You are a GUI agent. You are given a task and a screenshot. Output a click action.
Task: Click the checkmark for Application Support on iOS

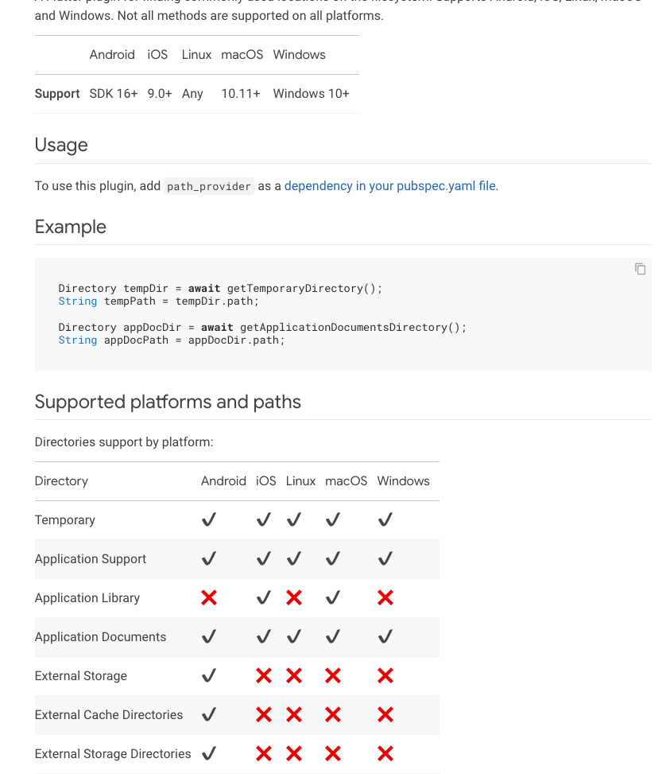pyautogui.click(x=264, y=558)
